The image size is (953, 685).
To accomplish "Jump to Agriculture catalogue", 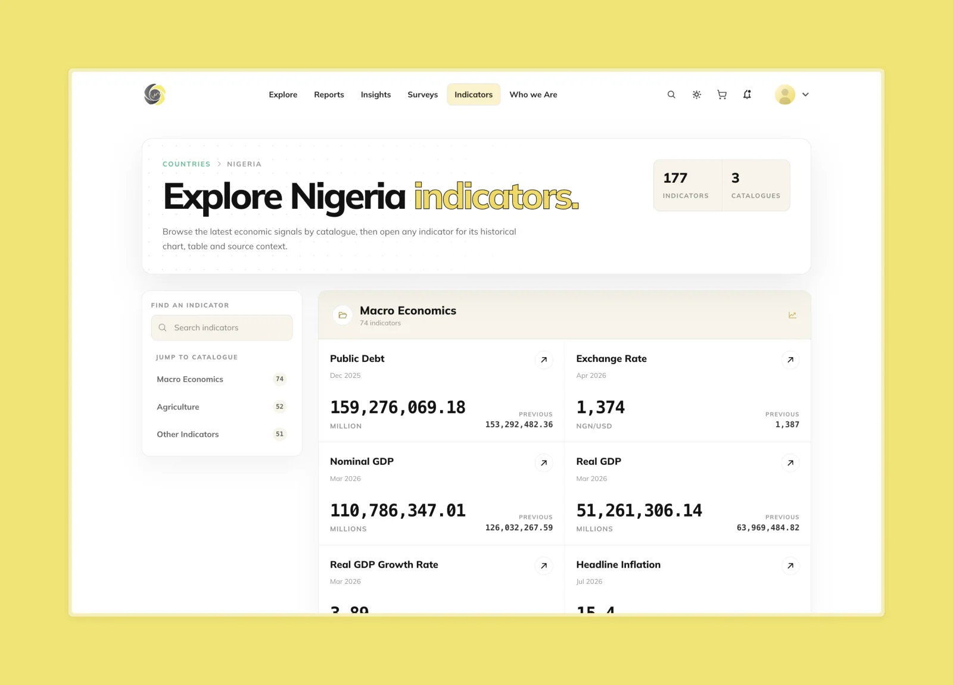I will click(x=222, y=407).
